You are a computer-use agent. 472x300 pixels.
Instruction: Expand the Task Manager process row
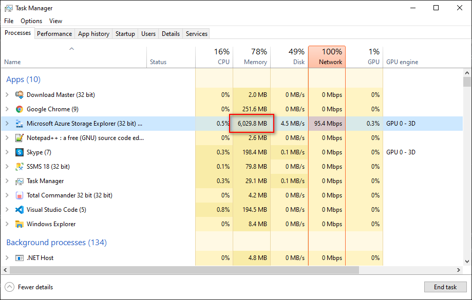[7, 181]
